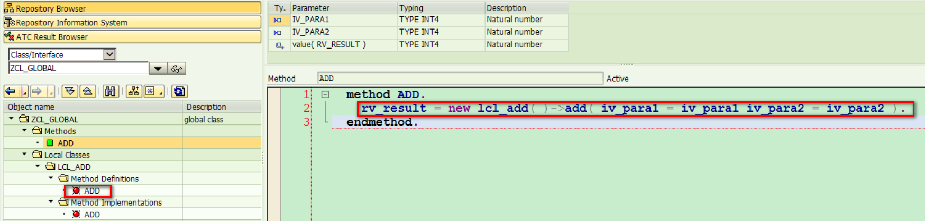The height and width of the screenshot is (221, 925).
Task: Collapse the ZCL_GLOBAL tree node
Action: [11, 119]
